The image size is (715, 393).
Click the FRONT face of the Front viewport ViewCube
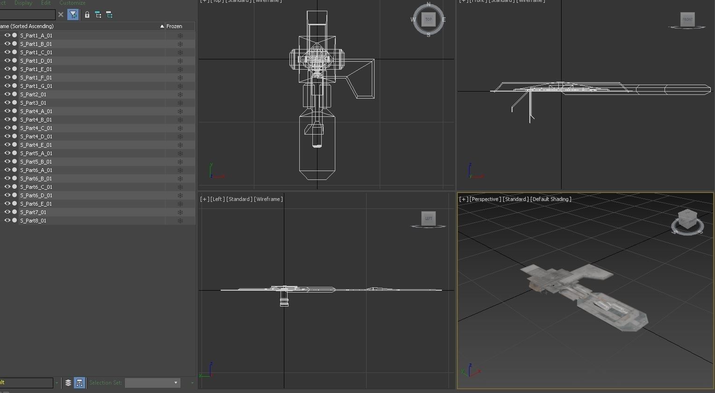[687, 19]
